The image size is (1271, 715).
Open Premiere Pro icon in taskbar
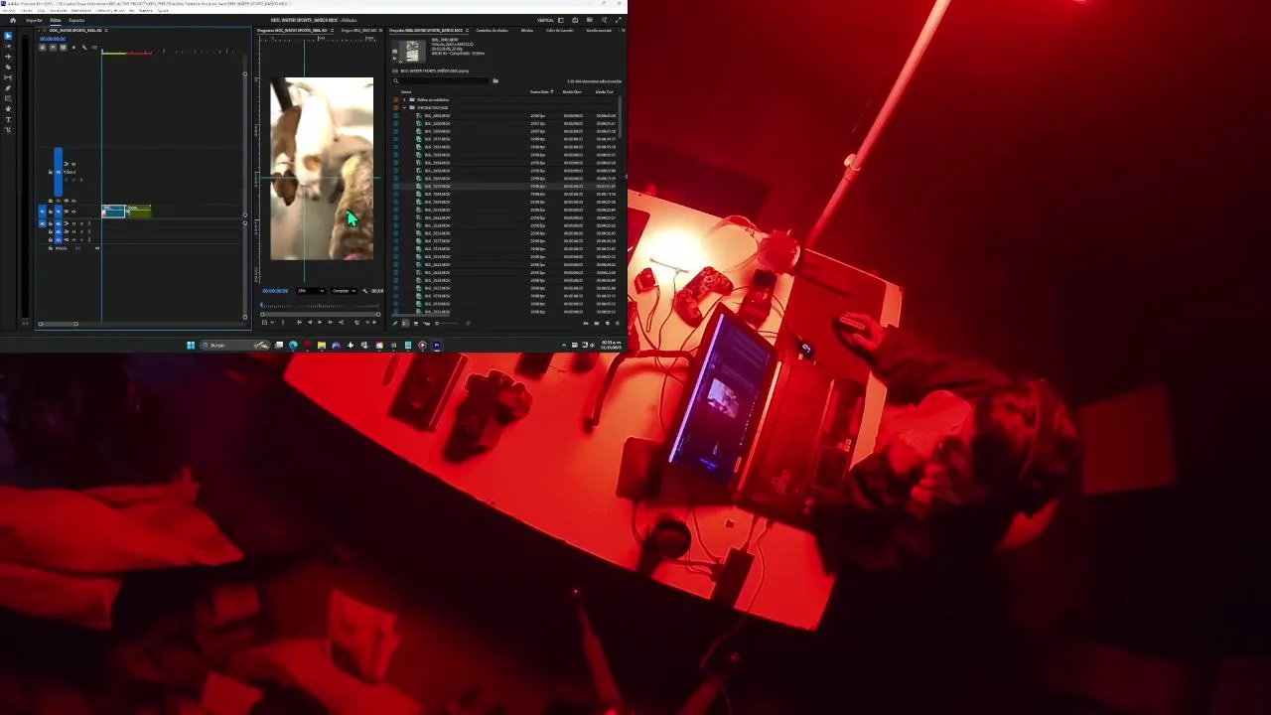436,345
